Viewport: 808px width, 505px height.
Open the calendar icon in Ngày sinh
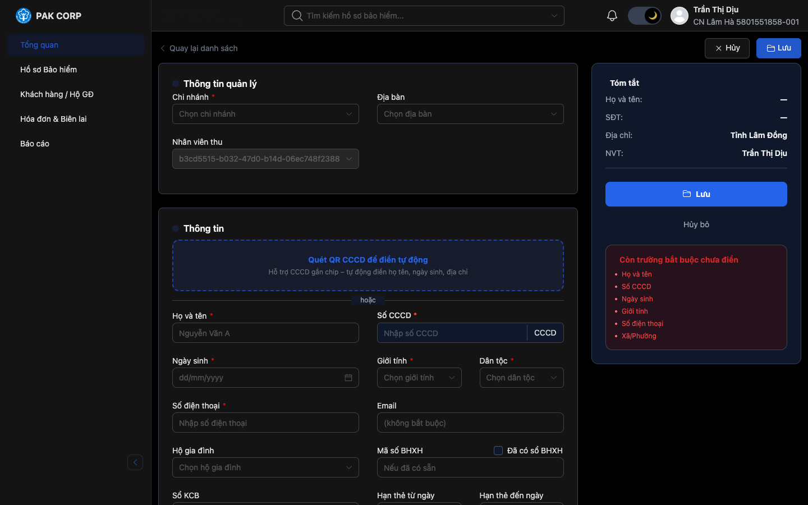348,378
